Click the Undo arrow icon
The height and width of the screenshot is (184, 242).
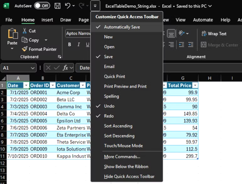[68, 6]
